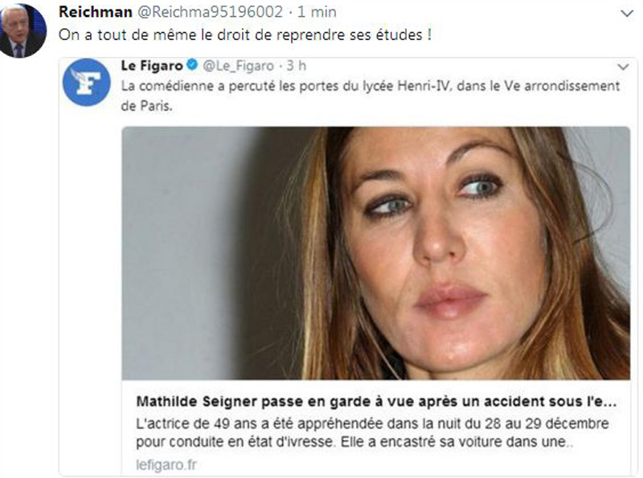The height and width of the screenshot is (478, 643).
Task: Click the article description about L'actrice de 49 ans
Action: (372, 432)
